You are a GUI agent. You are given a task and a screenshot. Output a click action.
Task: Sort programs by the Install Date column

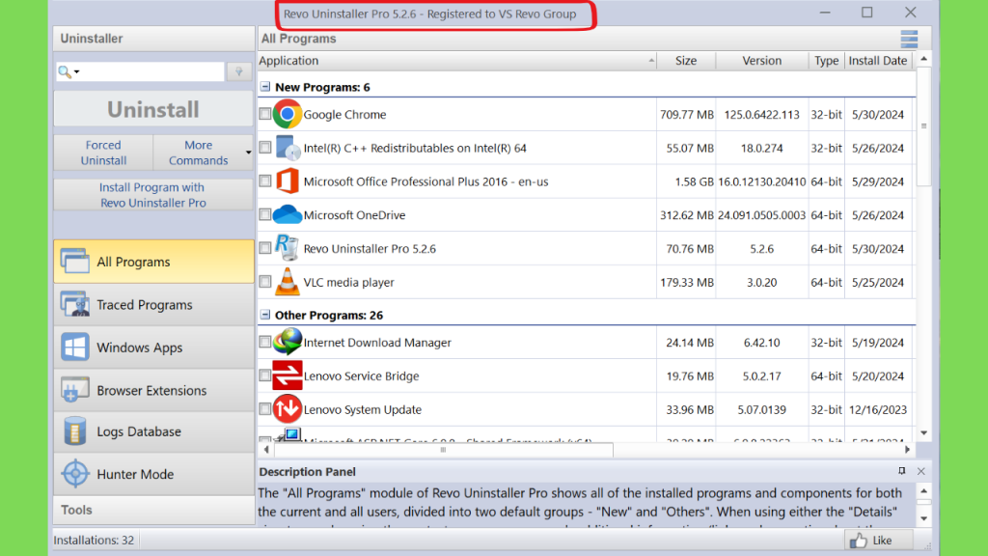(878, 61)
